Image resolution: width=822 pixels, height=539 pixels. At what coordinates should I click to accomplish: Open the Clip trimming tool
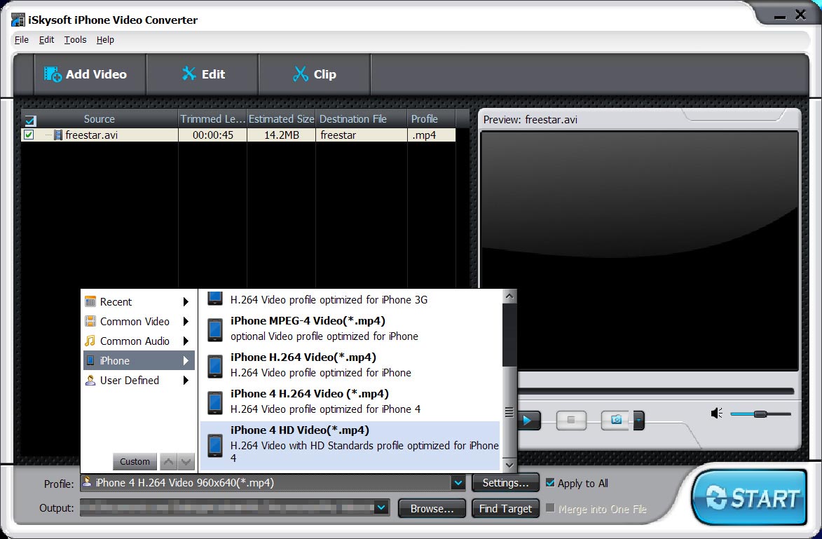point(314,74)
